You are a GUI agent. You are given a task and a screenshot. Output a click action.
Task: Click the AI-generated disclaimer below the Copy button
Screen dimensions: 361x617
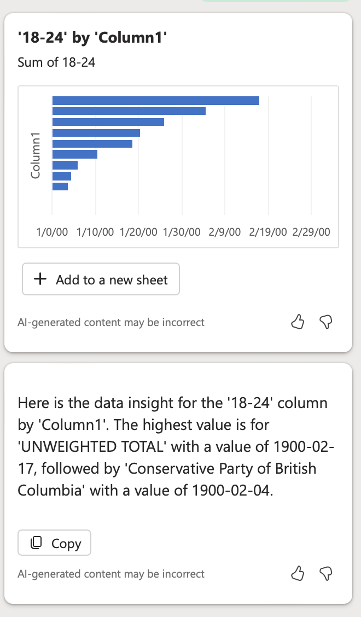click(x=111, y=574)
